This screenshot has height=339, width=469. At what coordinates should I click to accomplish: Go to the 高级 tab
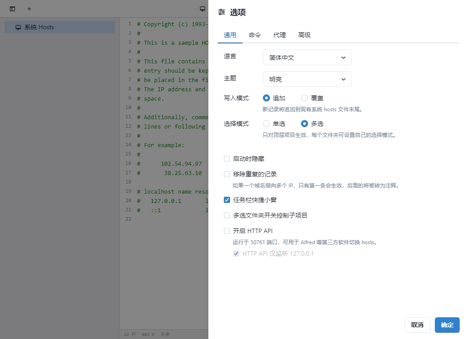[x=305, y=35]
